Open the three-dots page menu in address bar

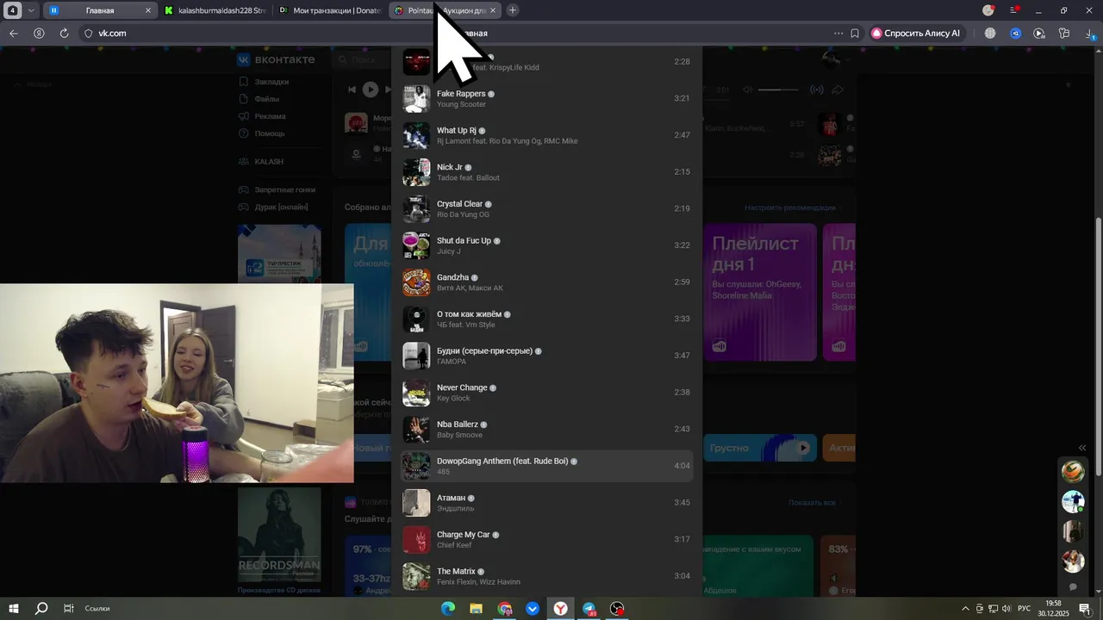(838, 34)
